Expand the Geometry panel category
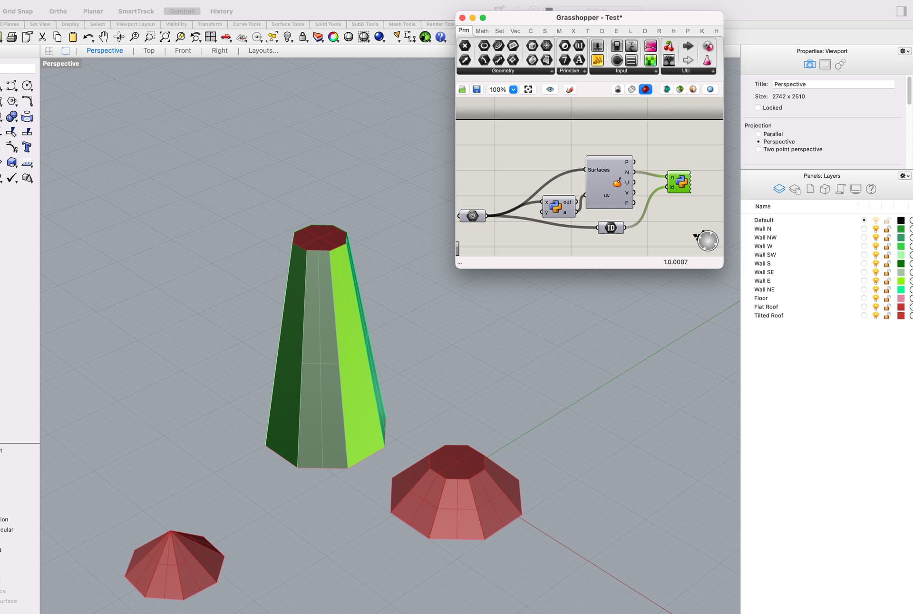 (x=552, y=71)
